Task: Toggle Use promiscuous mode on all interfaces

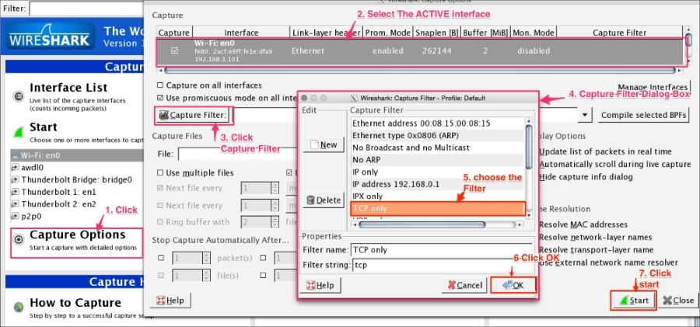Action: 159,98
